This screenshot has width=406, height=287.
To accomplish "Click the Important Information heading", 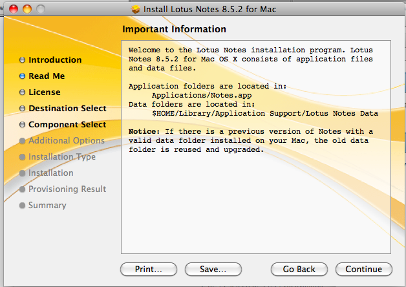I will pyautogui.click(x=175, y=29).
